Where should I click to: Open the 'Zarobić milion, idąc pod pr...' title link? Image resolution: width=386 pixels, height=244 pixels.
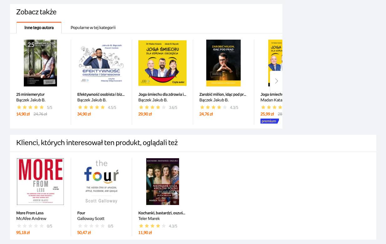pyautogui.click(x=223, y=94)
